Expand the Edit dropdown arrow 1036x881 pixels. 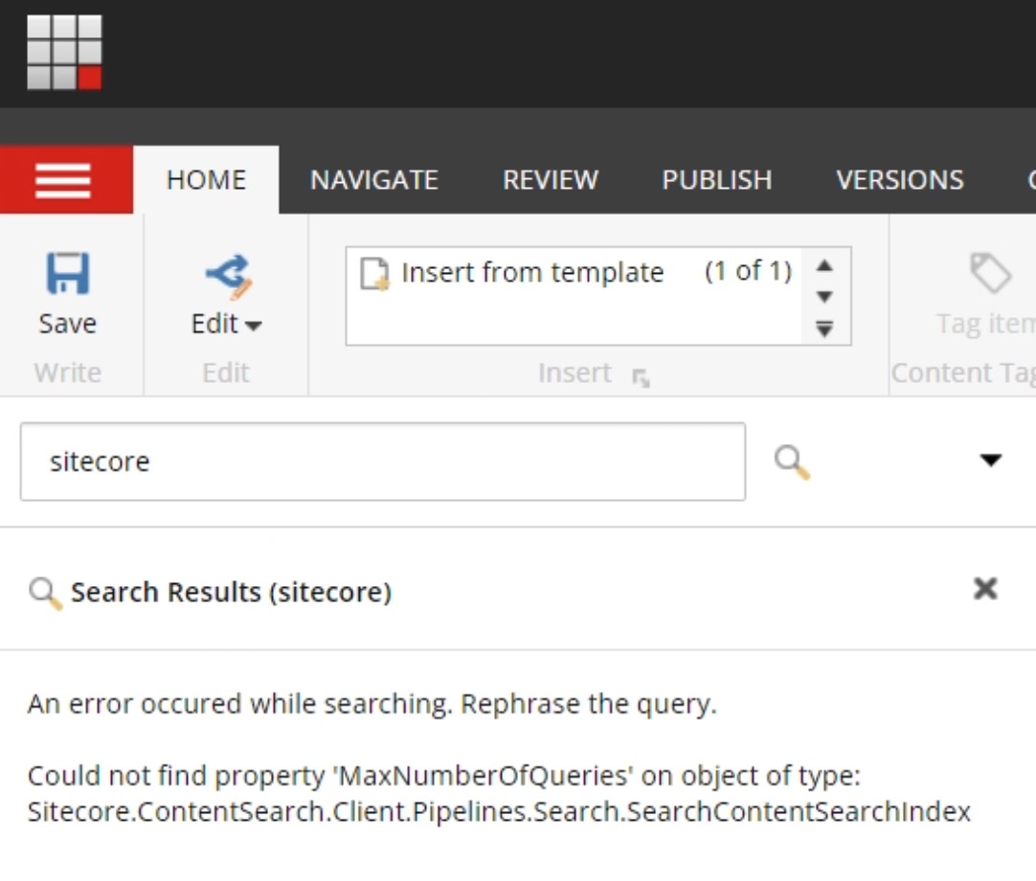pos(254,326)
